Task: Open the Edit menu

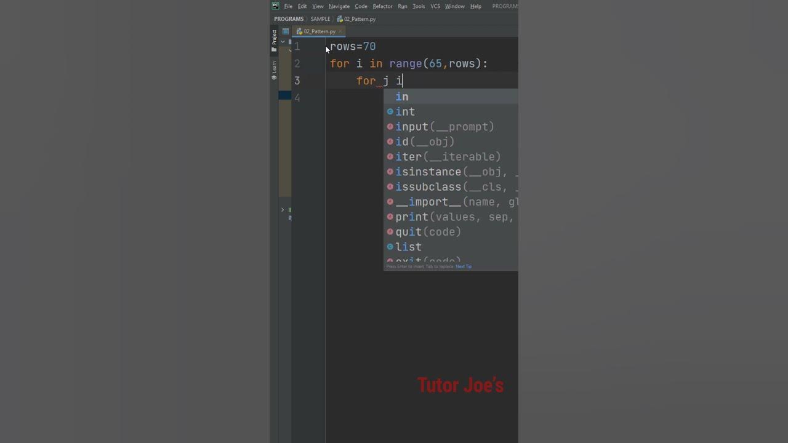Action: [x=302, y=6]
